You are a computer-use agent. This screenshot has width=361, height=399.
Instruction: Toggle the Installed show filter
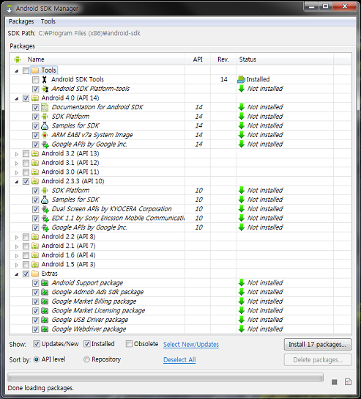pos(87,344)
